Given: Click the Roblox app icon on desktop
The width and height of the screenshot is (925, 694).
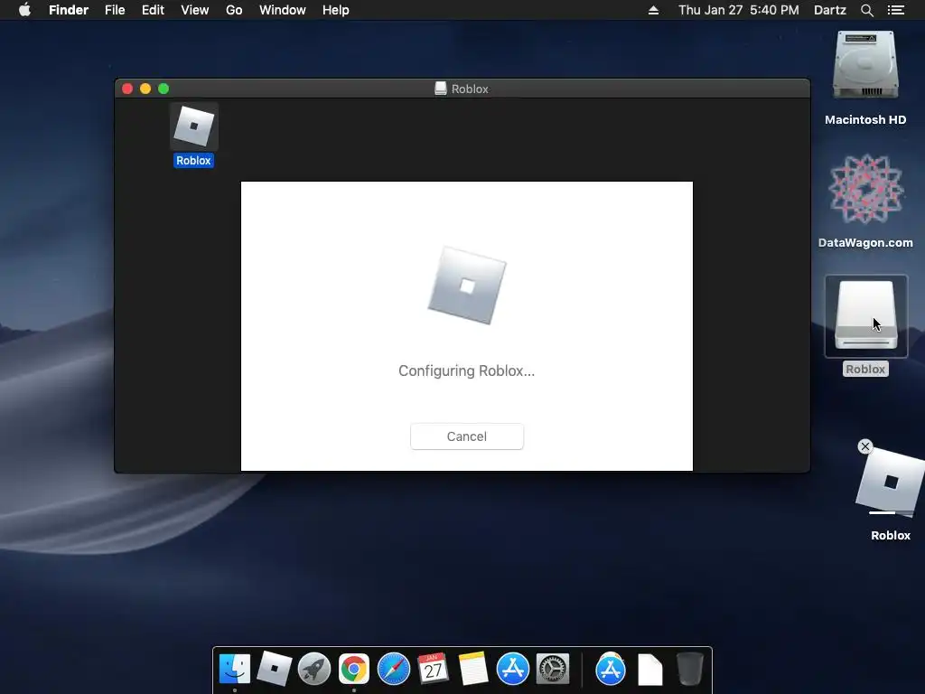Looking at the screenshot, I should [x=891, y=481].
